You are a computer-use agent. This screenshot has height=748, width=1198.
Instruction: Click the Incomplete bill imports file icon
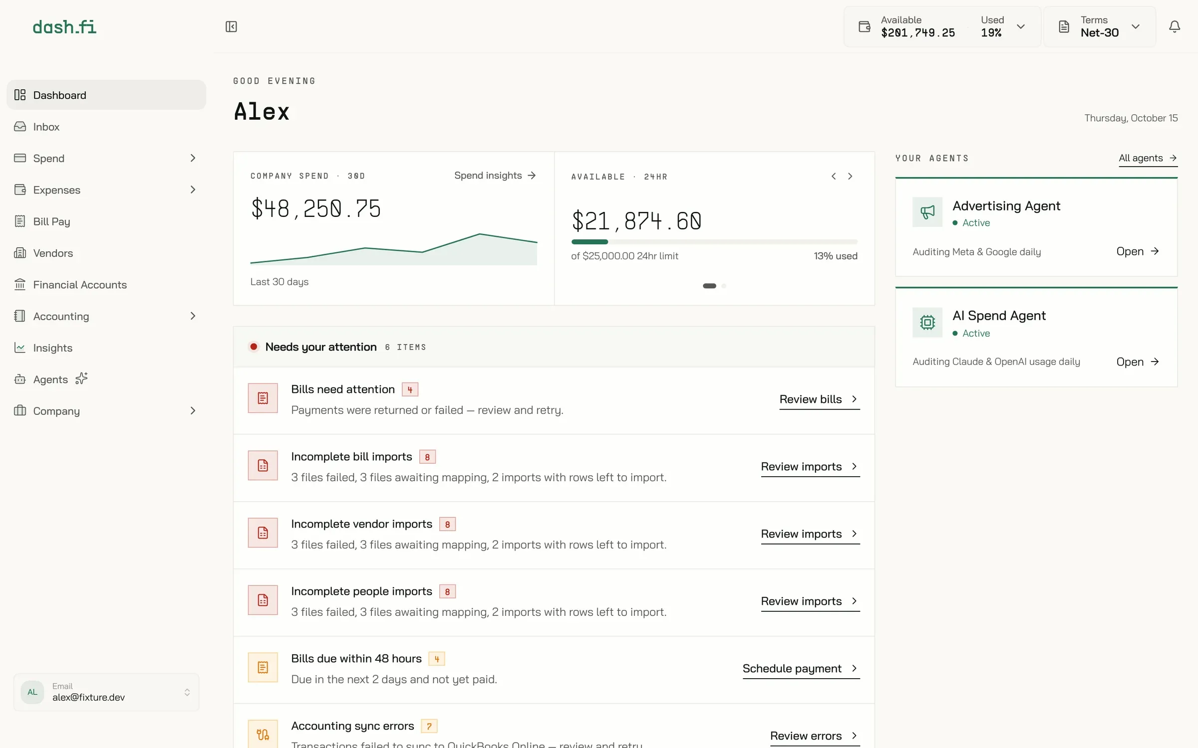[263, 465]
